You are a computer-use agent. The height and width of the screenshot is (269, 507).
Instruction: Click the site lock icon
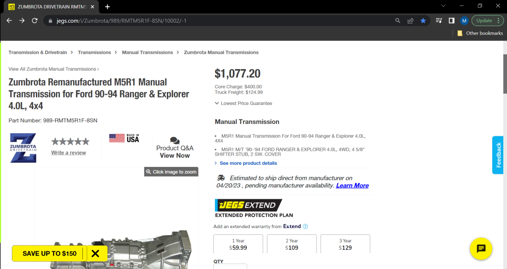[x=50, y=21]
